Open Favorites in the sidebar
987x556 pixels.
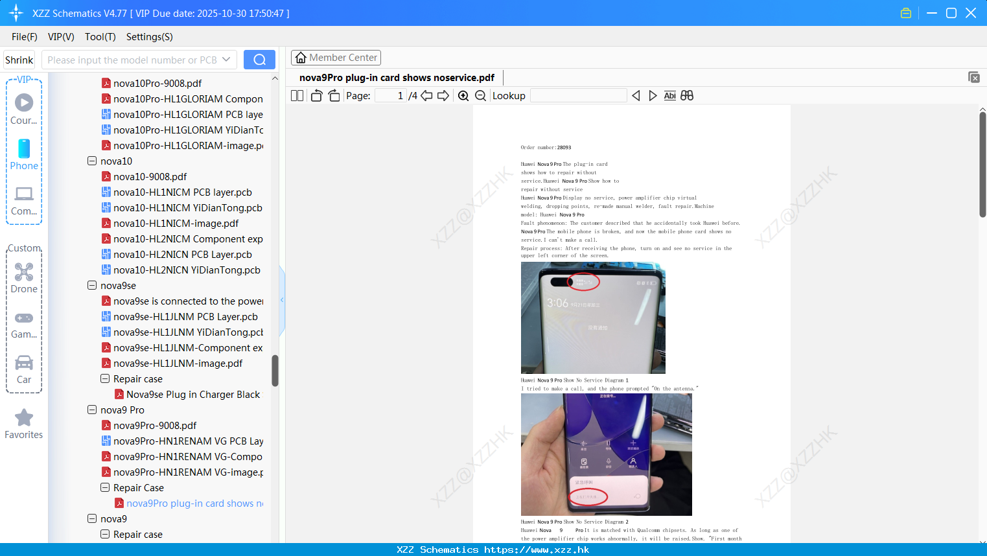(x=24, y=424)
